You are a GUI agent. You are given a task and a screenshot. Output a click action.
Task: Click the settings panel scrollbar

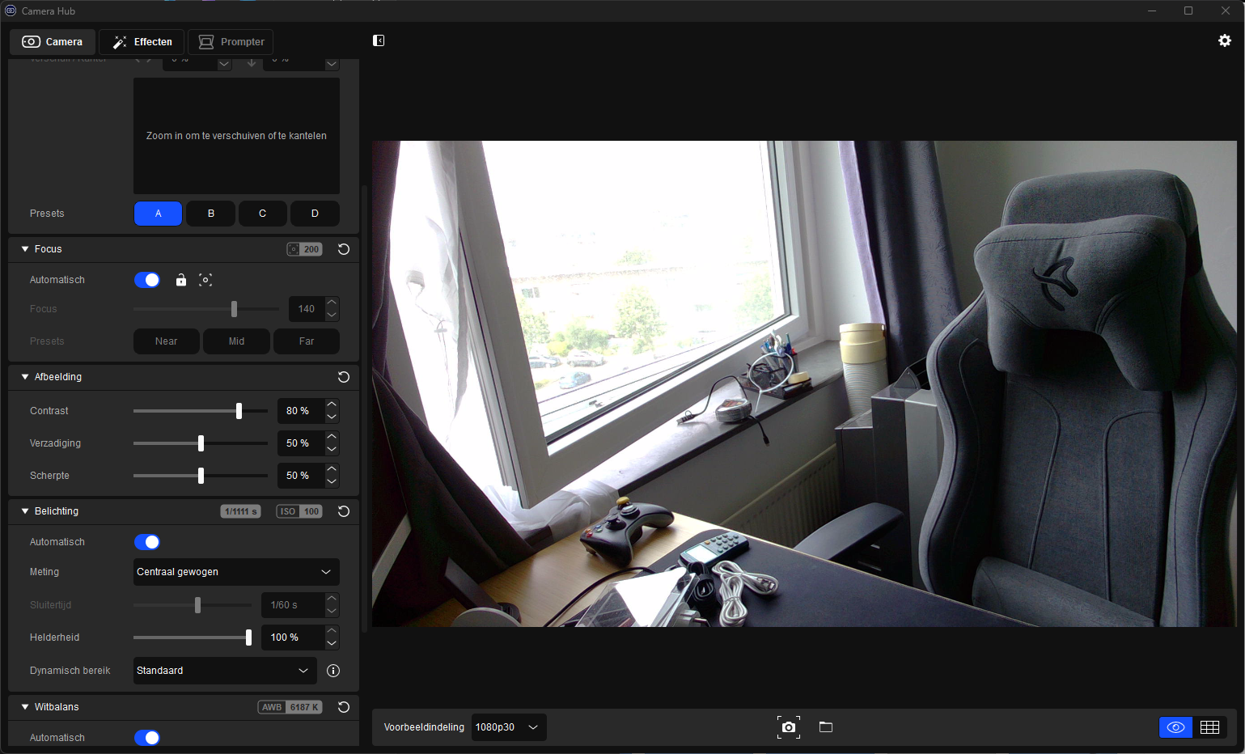click(364, 409)
